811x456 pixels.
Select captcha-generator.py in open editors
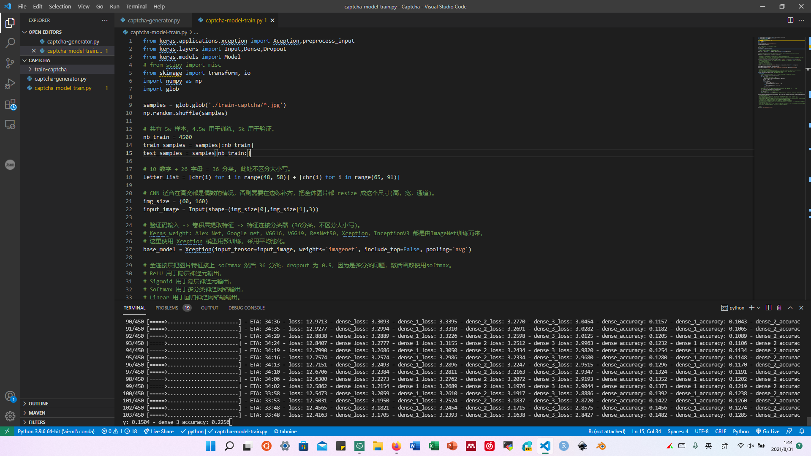[x=67, y=42]
